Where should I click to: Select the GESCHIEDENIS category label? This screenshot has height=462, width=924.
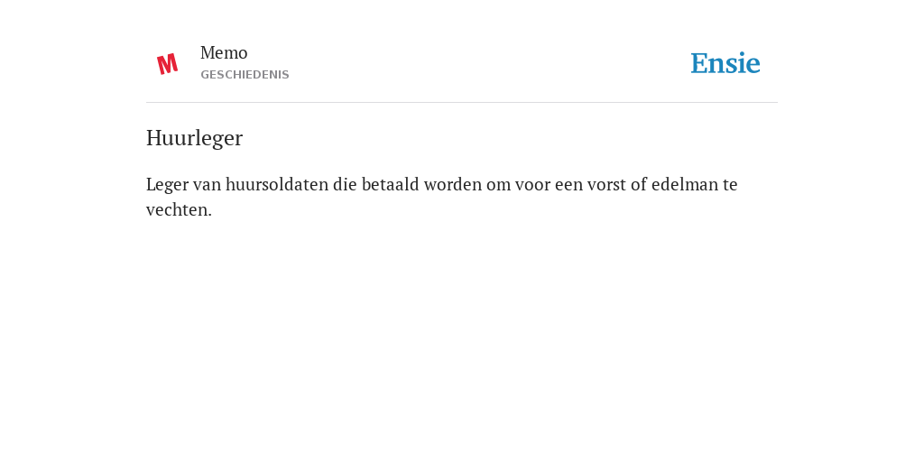245,75
